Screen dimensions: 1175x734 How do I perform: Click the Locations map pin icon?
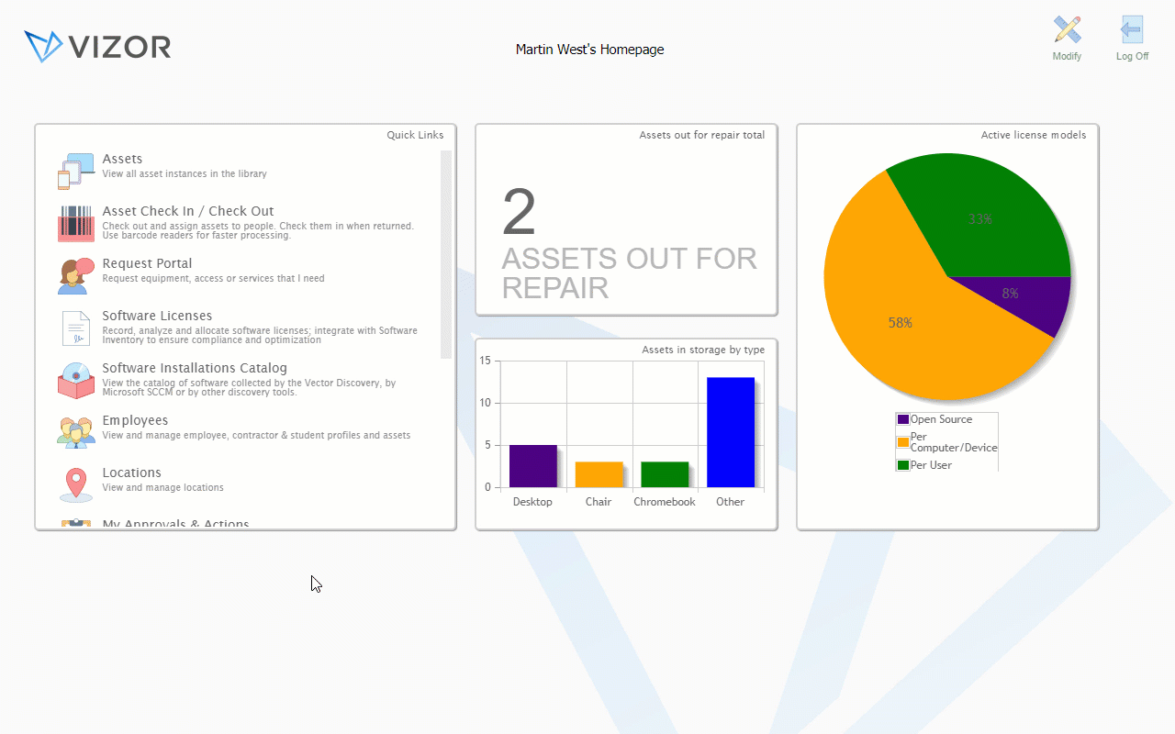[x=75, y=484]
